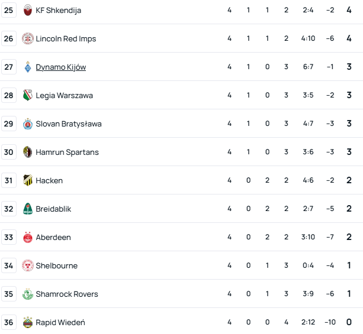Click the Lincoln Red Imps crest icon
Viewport: 363px width, 334px height.
(28, 38)
